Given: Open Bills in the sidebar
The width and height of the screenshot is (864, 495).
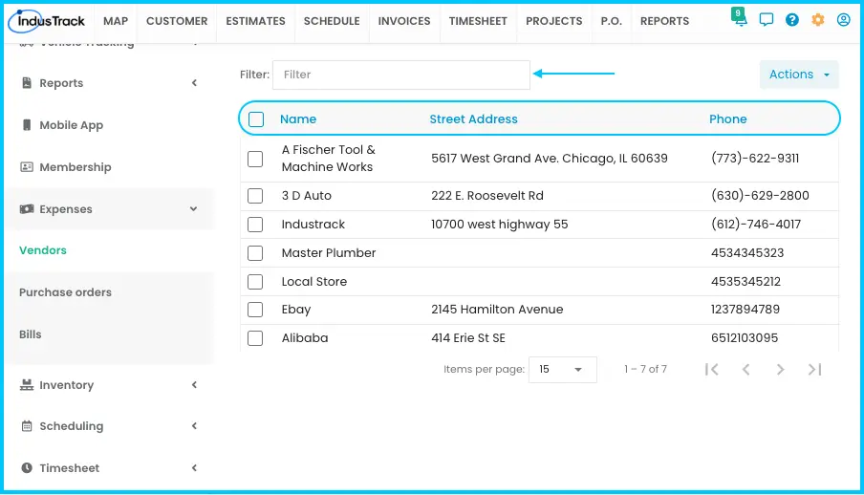Looking at the screenshot, I should [31, 334].
